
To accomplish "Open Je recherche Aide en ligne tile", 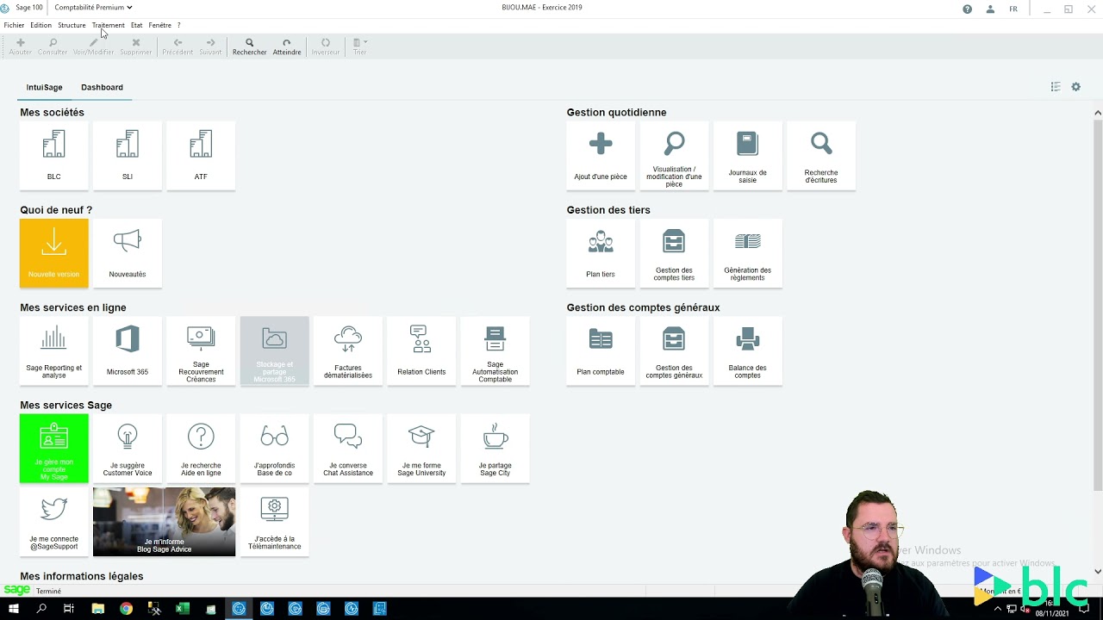I will click(201, 449).
